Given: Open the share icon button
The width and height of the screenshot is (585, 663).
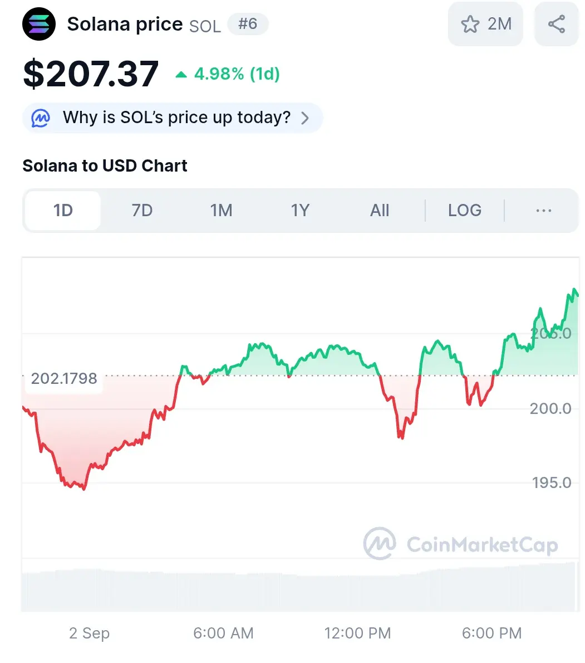Looking at the screenshot, I should [x=556, y=24].
